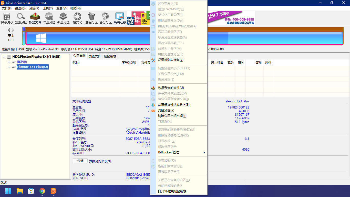The width and height of the screenshot is (350, 197).
Task: Expand the Plextor EX1 Plus(C:) tree node
Action: coord(9,67)
